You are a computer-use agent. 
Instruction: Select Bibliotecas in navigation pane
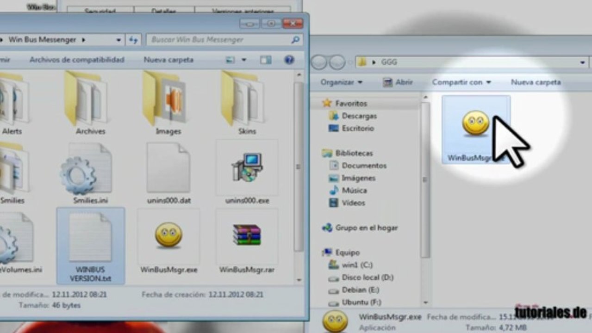[348, 153]
